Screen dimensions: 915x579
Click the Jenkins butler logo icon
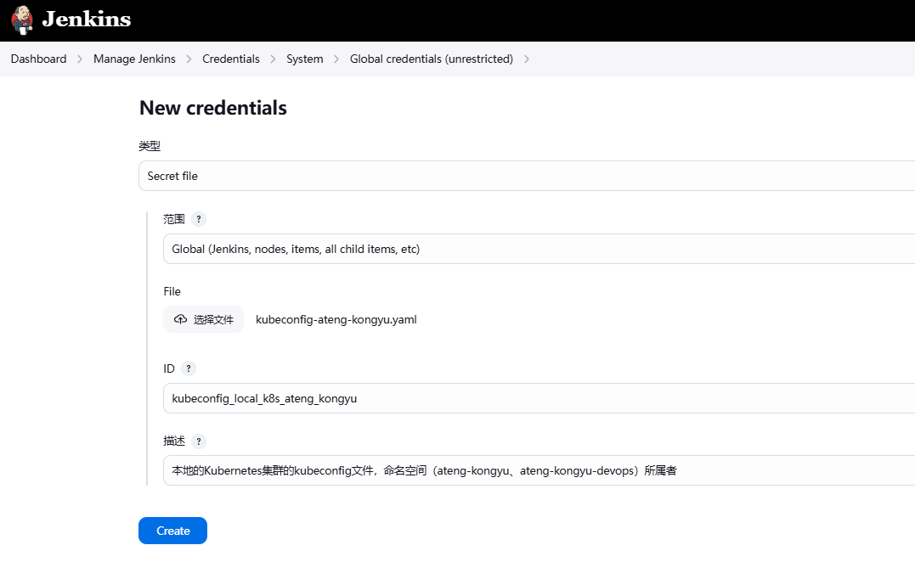point(23,19)
